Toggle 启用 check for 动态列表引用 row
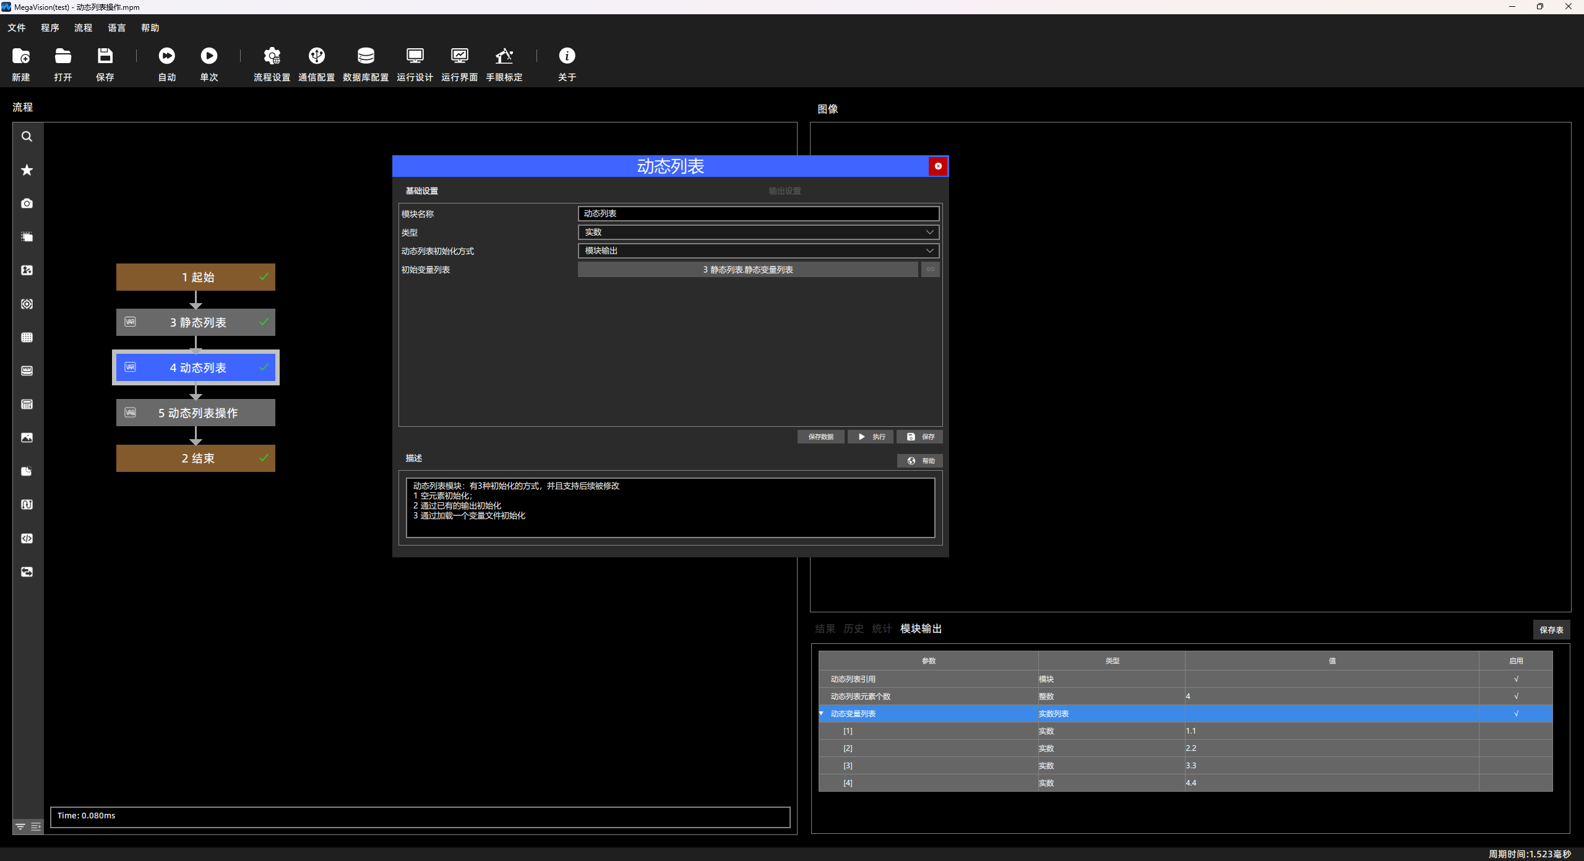Viewport: 1584px width, 861px height. pyautogui.click(x=1516, y=679)
